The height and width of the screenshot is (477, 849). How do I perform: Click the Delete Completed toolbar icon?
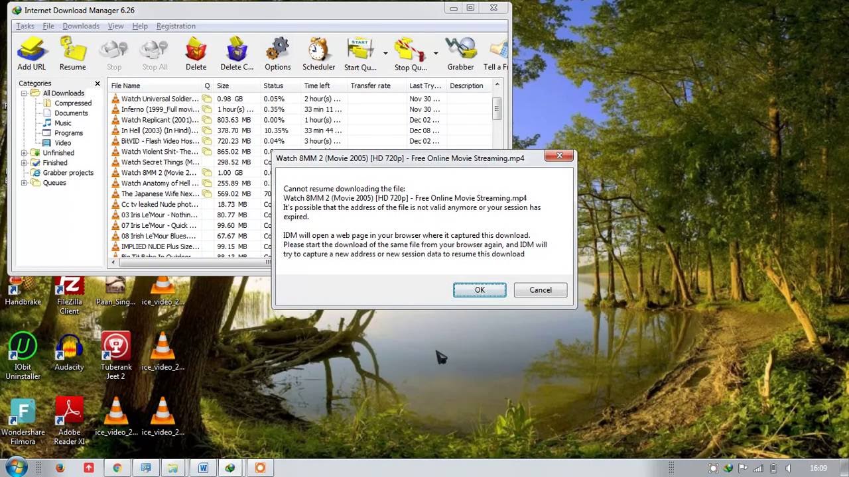(237, 54)
